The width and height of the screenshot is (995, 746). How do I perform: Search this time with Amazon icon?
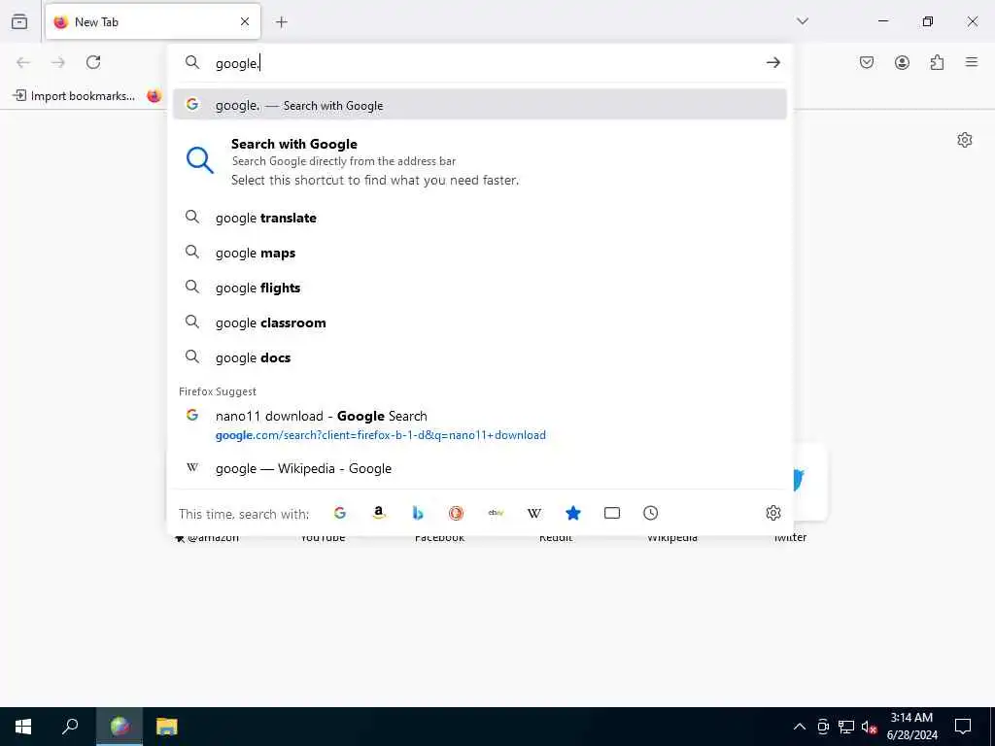point(379,513)
